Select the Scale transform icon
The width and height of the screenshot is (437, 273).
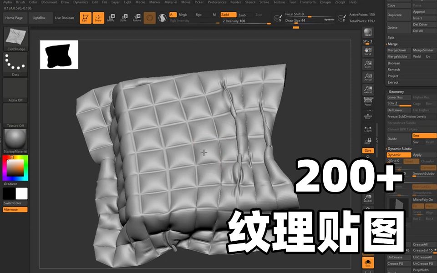(124, 18)
